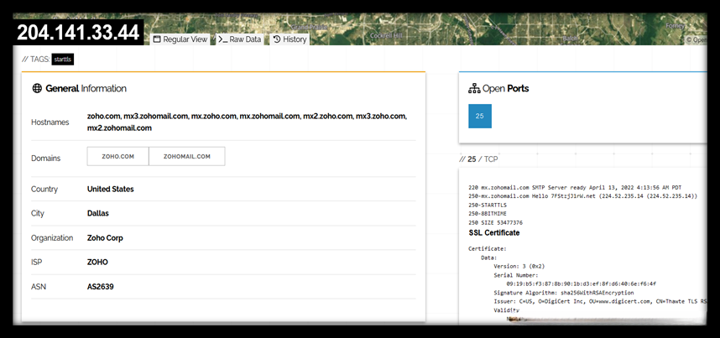
Task: Click the 204.141.33.44 IP address heading
Action: 77,34
